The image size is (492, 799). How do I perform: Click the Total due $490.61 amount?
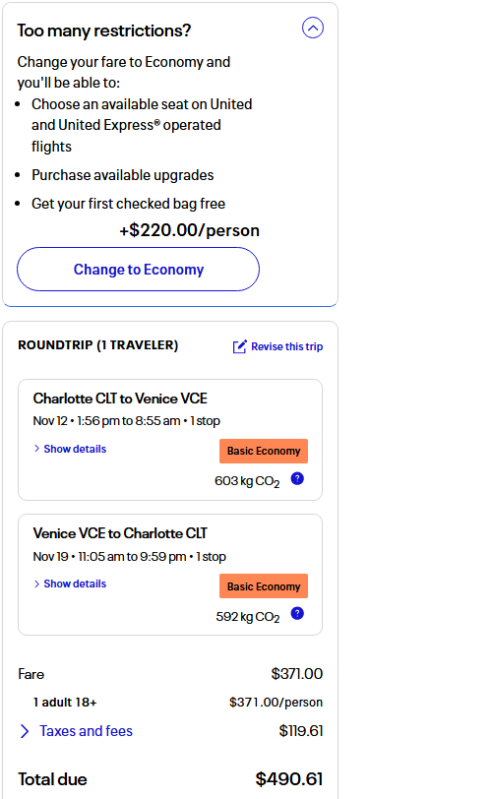click(288, 779)
